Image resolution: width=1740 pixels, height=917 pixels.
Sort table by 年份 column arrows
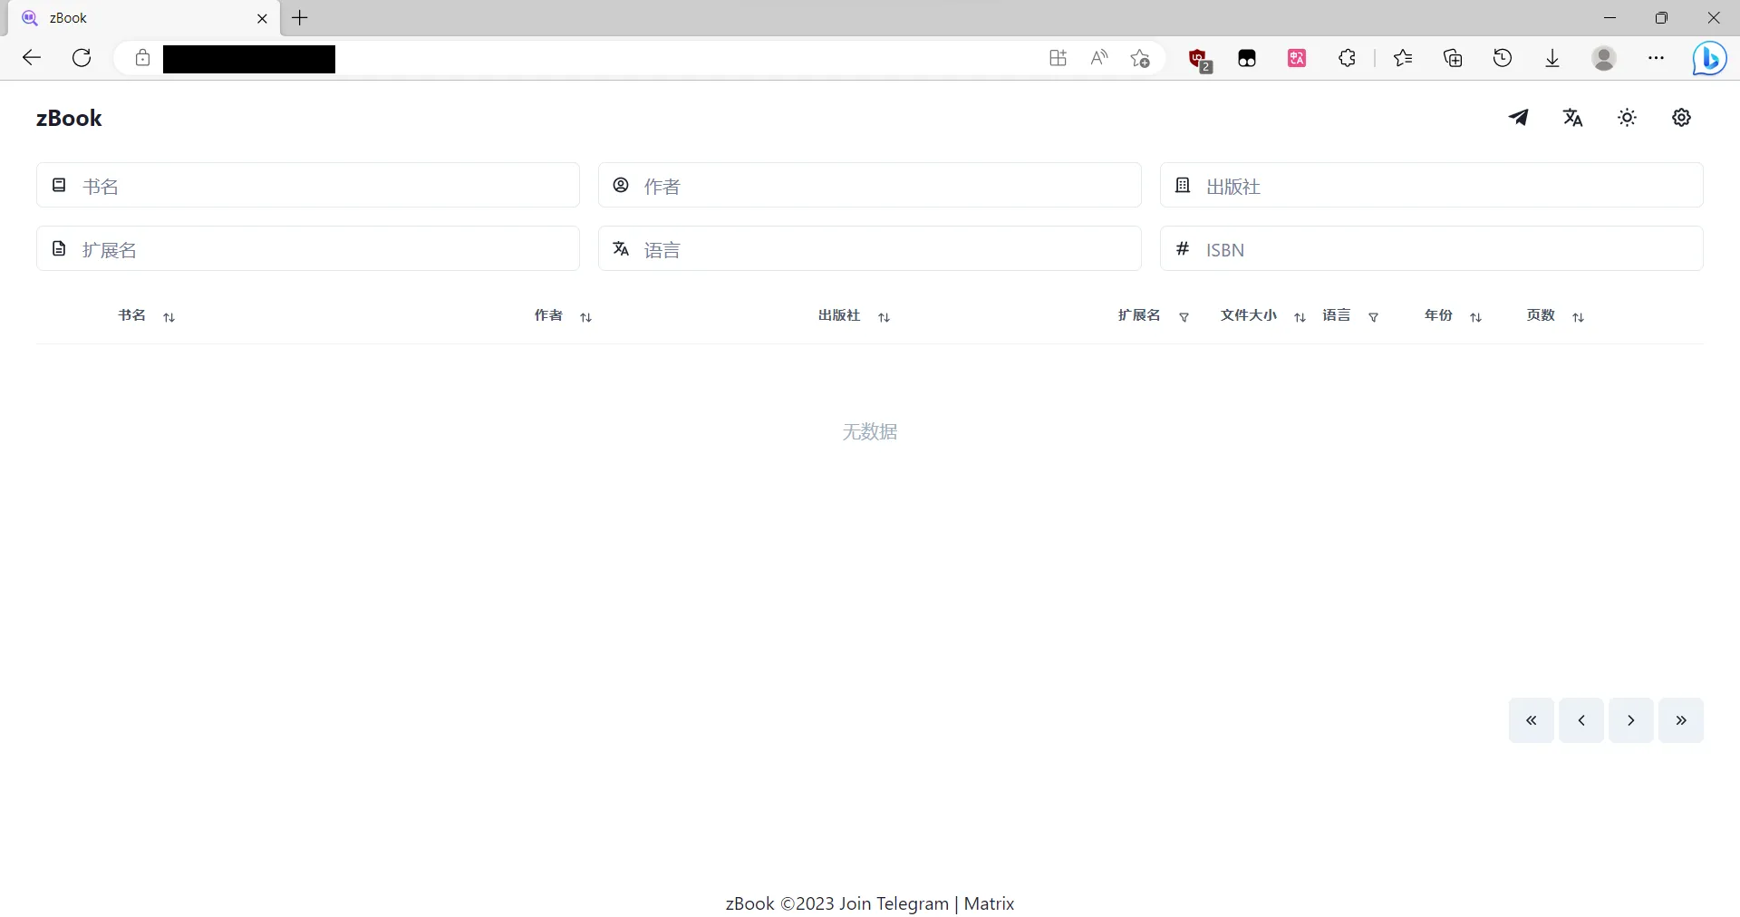[1475, 317]
